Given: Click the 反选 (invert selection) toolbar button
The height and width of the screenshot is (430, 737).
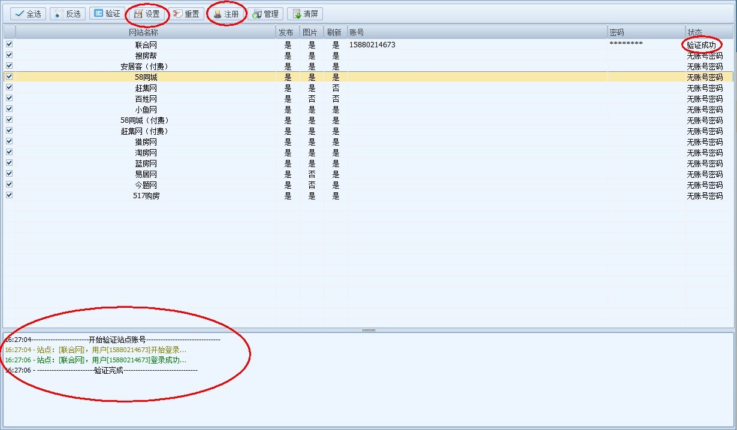Looking at the screenshot, I should [67, 14].
